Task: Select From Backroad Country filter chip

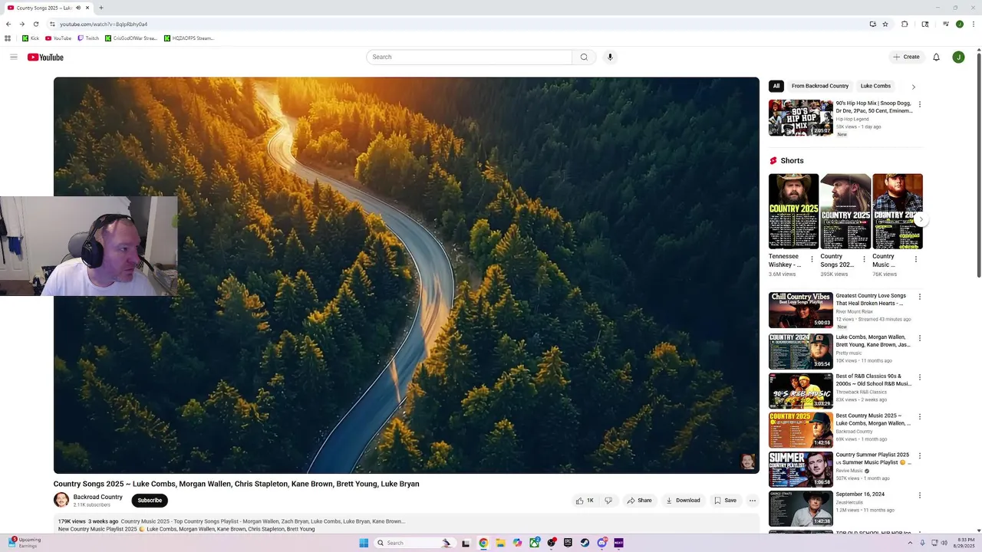Action: (820, 86)
